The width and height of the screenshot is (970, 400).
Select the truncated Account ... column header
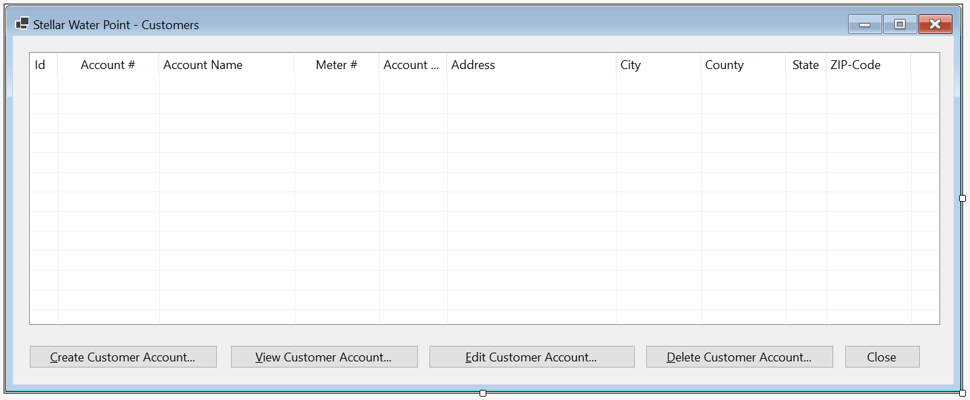(x=413, y=65)
